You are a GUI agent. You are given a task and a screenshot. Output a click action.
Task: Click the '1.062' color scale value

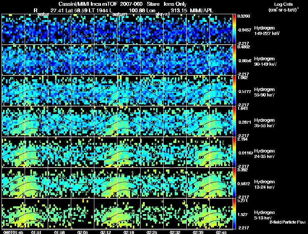[243, 78]
